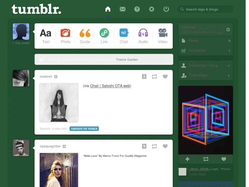The width and height of the screenshot is (249, 187).
Task: Open the Followers count row
Action: point(206,50)
